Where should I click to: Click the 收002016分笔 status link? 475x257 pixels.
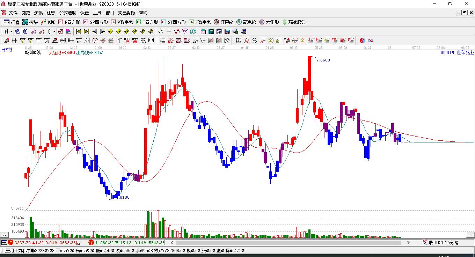440,242
